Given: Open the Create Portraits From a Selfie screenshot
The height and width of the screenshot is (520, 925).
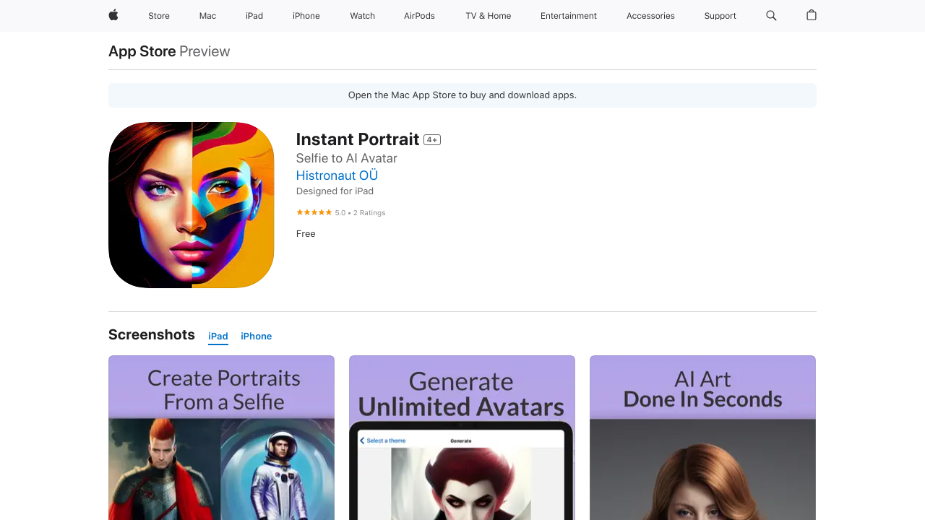Looking at the screenshot, I should (x=221, y=438).
